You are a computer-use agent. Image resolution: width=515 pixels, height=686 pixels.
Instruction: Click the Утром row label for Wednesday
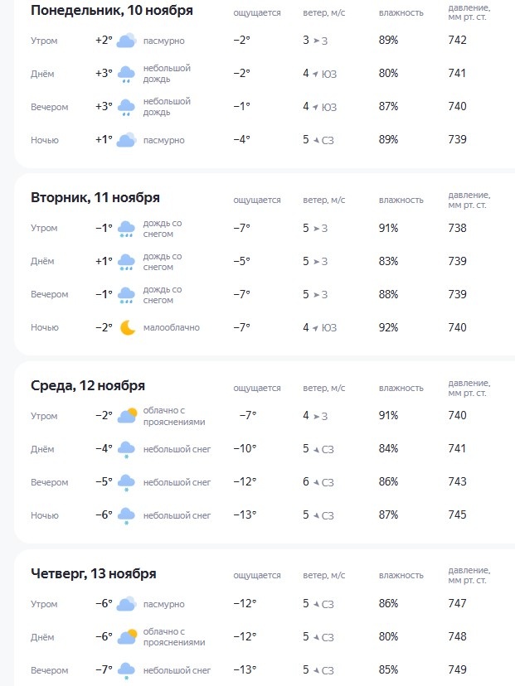(x=45, y=415)
